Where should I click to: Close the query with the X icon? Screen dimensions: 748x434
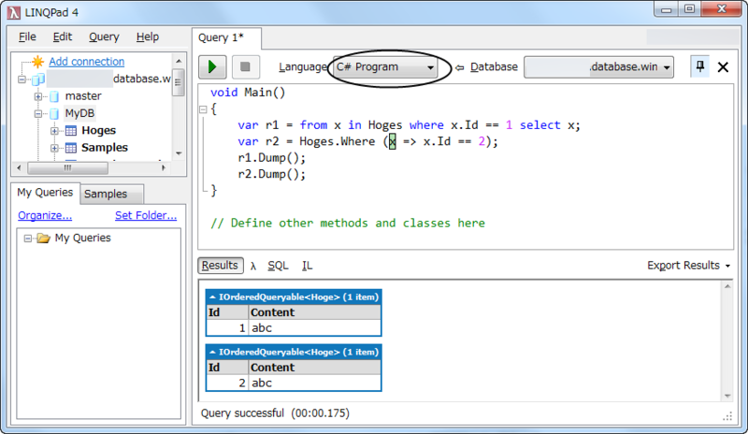point(723,67)
